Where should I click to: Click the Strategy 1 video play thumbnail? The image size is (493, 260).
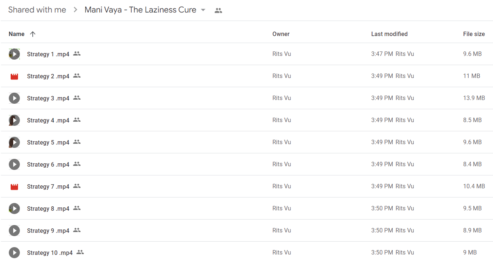coord(14,54)
